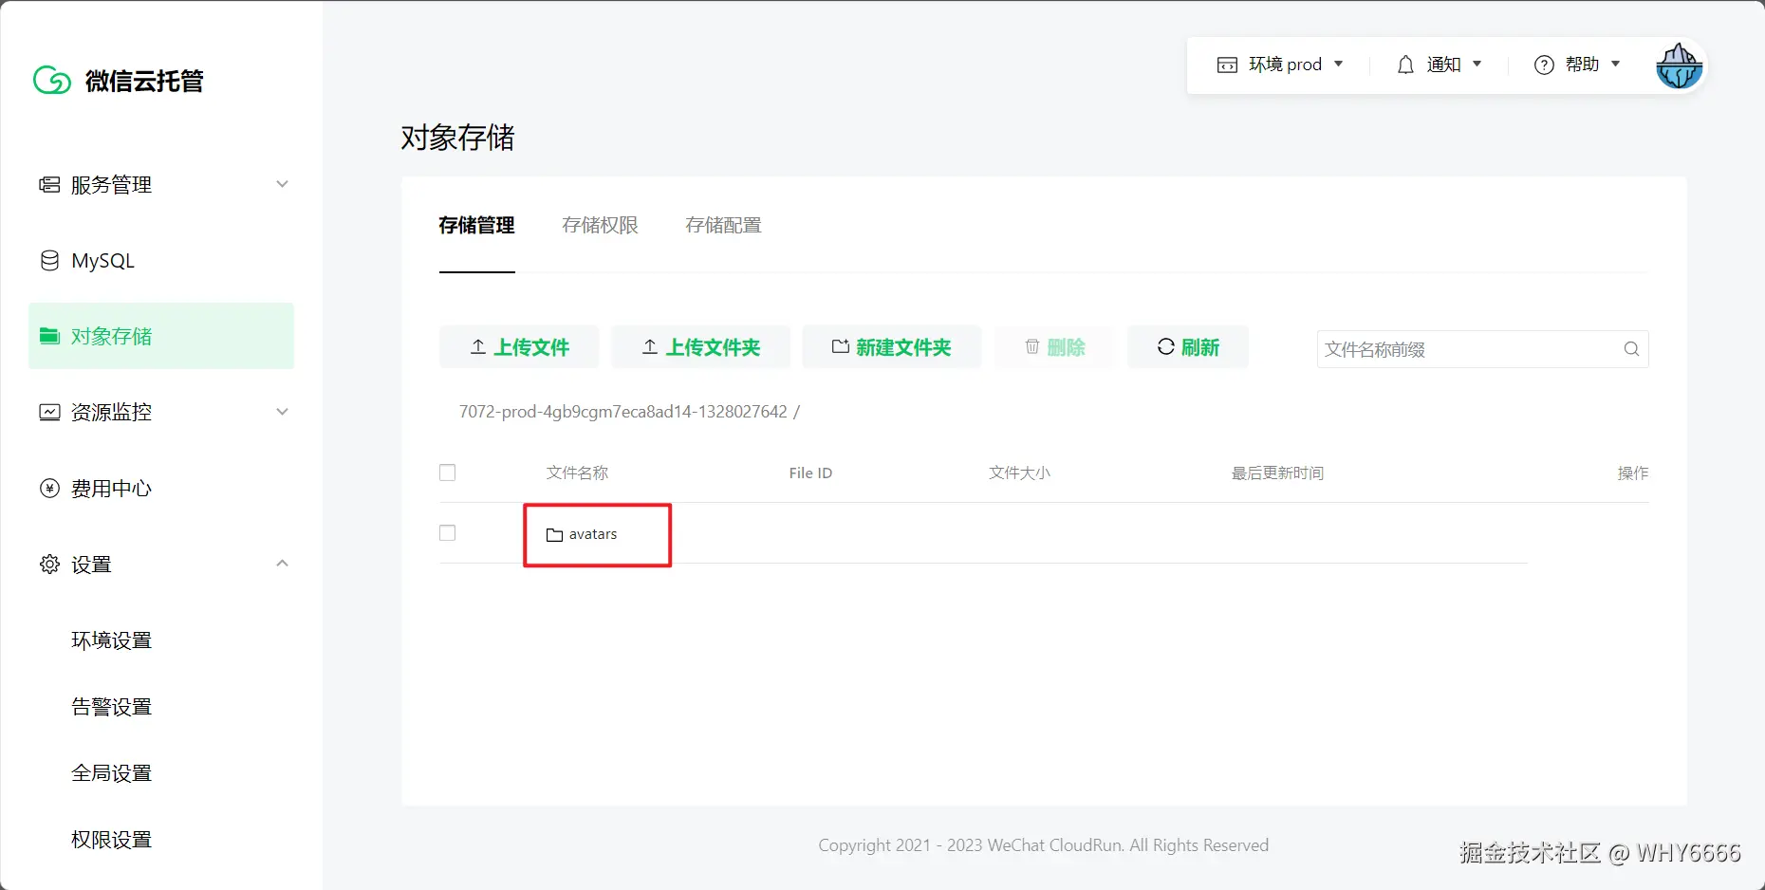Click the 文件大小 column header
Viewport: 1765px width, 890px height.
[1019, 473]
